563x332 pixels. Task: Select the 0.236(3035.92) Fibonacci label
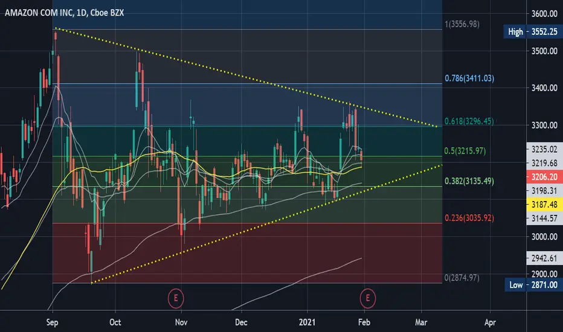click(x=469, y=218)
